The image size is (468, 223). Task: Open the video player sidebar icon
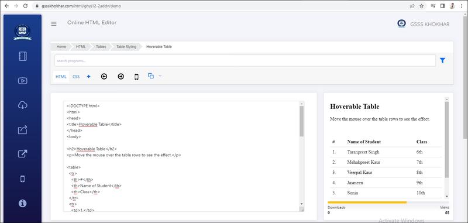[x=23, y=81]
